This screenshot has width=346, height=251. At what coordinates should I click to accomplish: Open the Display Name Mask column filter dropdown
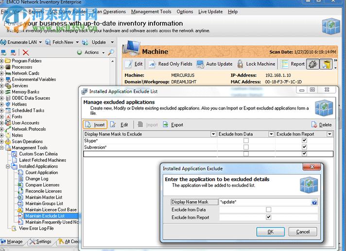coord(213,134)
